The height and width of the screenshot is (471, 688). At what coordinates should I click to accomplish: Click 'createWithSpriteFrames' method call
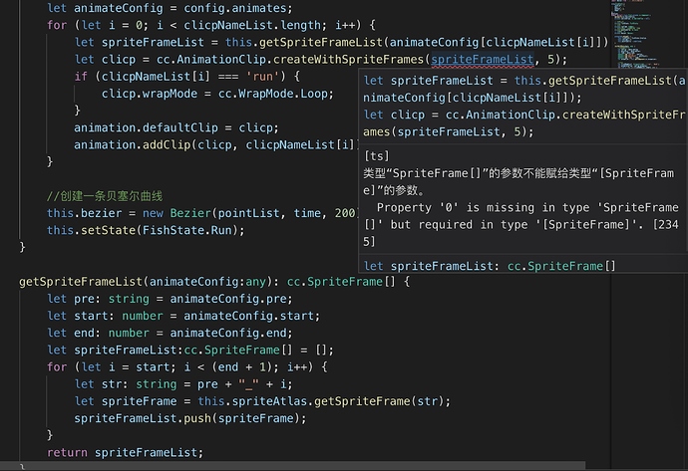[348, 59]
